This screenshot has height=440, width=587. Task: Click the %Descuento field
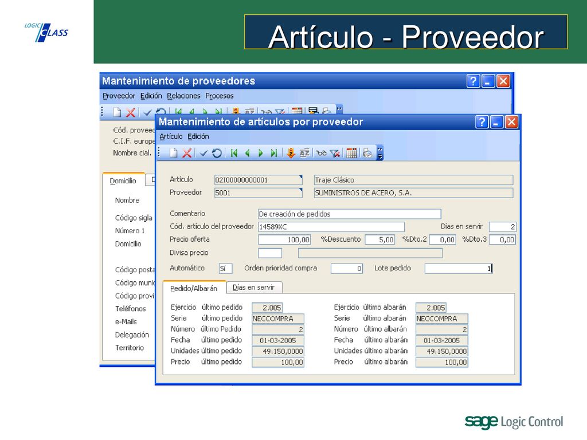pos(380,239)
